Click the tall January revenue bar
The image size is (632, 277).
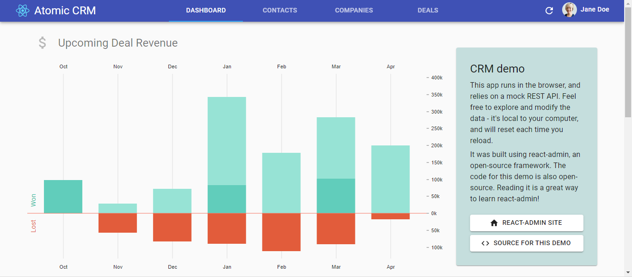pos(227,138)
